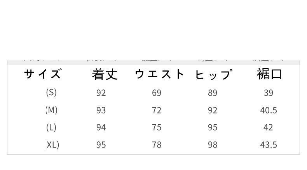Select the XL size row label

(x=53, y=144)
